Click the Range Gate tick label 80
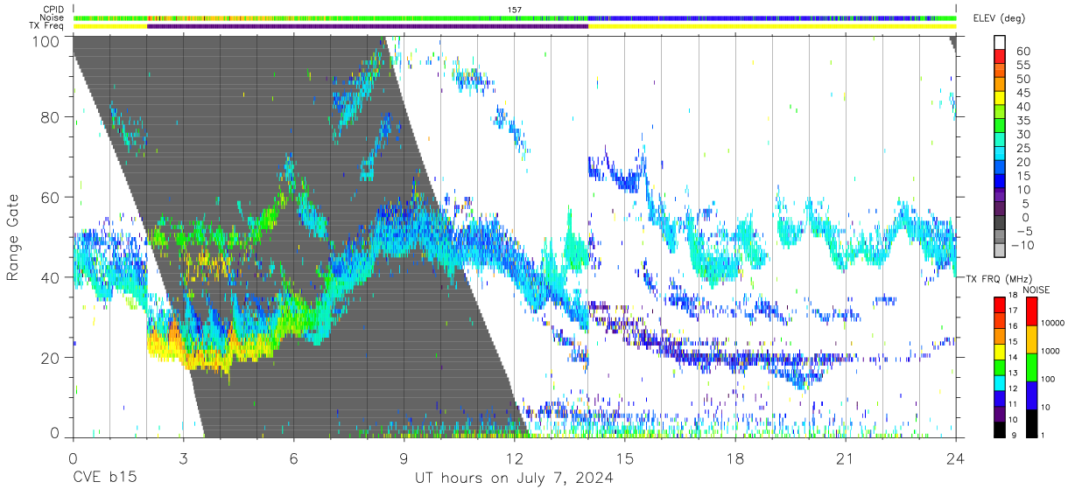1075x496 pixels. 51,116
